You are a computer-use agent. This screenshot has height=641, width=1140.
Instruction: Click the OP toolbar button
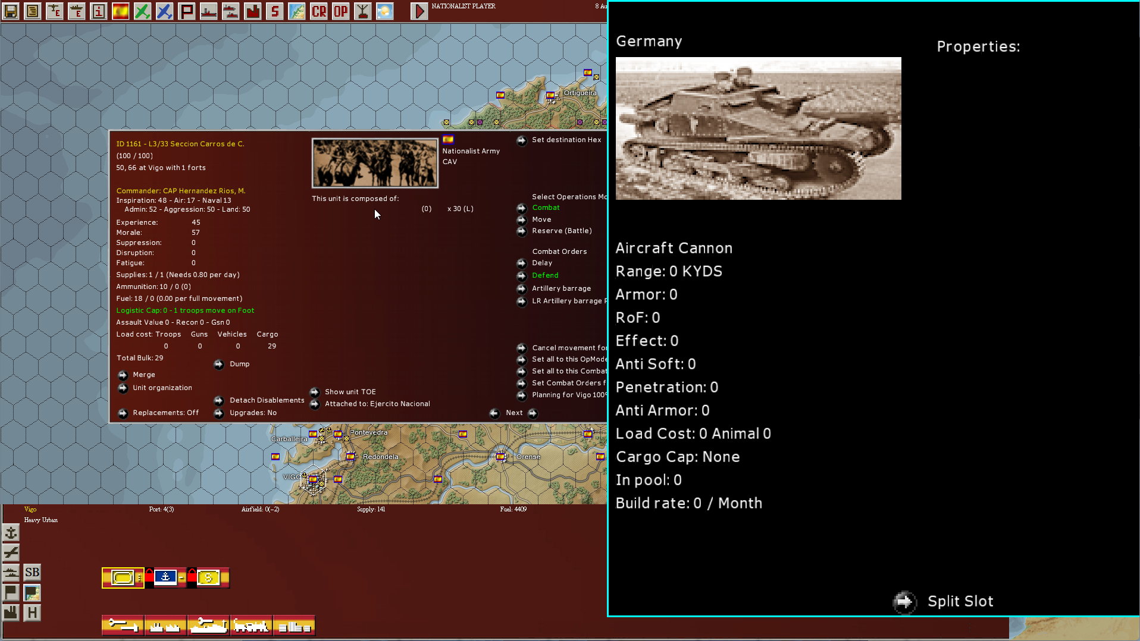pos(341,11)
